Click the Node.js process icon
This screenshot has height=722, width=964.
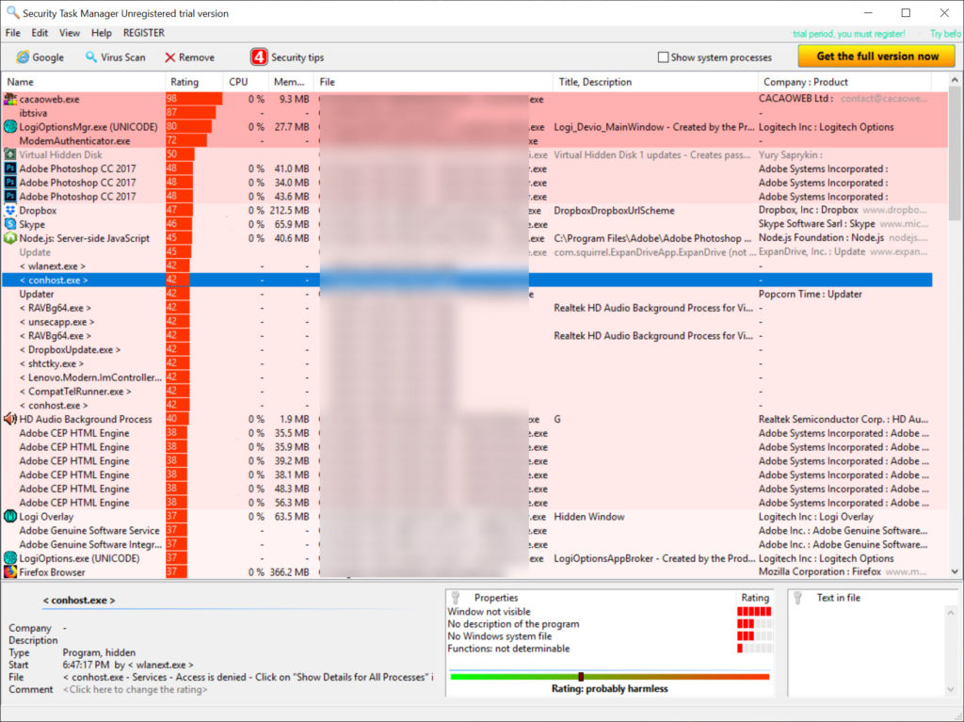tap(10, 238)
